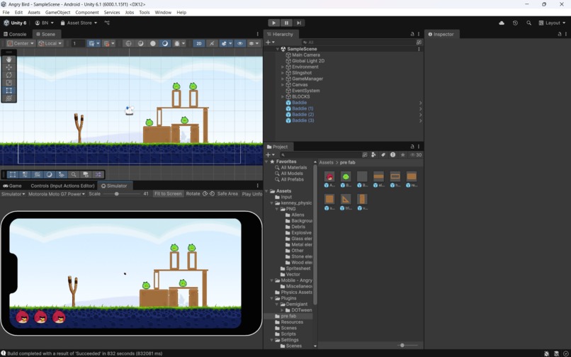
Task: Select the Scripts folder in Project
Action: point(288,334)
